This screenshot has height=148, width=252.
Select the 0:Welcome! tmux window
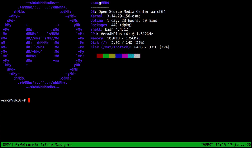(27, 145)
